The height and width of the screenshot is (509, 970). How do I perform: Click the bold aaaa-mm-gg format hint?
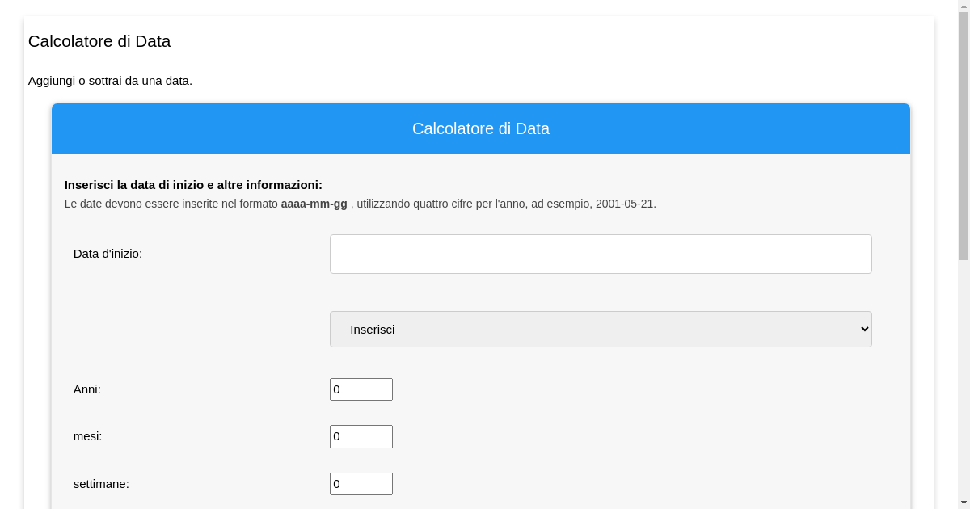coord(314,204)
